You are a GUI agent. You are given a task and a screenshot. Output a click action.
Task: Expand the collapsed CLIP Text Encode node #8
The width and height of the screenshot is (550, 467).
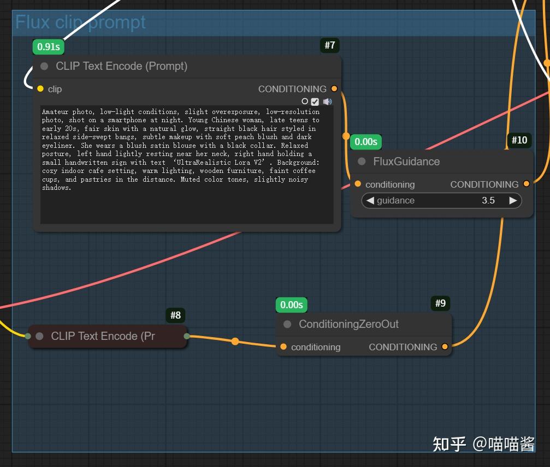39,336
